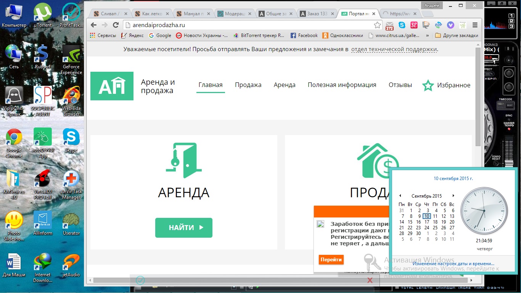Click the page vertical scrollbar
Viewport: 521px width, 293px height.
pyautogui.click(x=478, y=97)
